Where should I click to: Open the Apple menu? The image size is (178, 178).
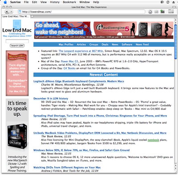pos(5,2)
